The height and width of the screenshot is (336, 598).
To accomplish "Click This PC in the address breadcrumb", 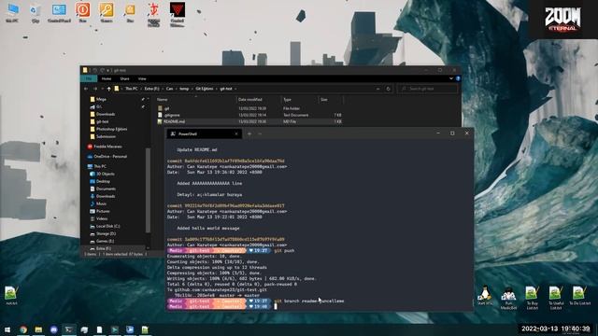I will [132, 89].
